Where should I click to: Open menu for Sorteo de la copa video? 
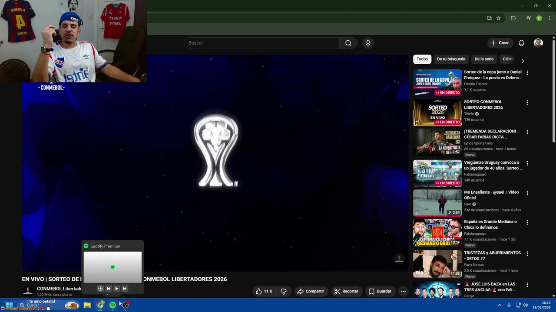point(527,73)
